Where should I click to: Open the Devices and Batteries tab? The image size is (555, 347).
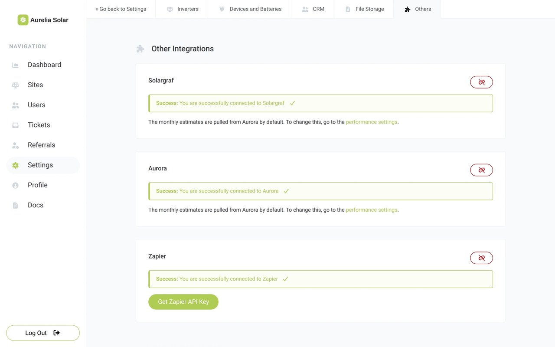[250, 9]
